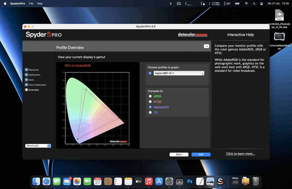Uncheck the Apple MBP 14-1 profile checkbox
The image size is (292, 189).
tap(150, 73)
